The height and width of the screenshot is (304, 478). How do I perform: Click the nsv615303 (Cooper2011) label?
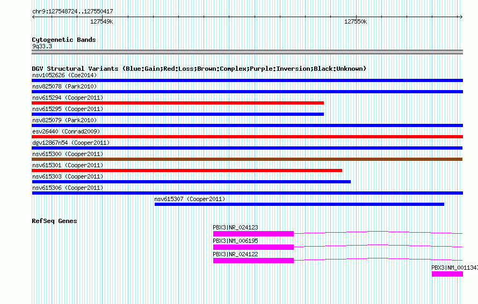(x=68, y=176)
